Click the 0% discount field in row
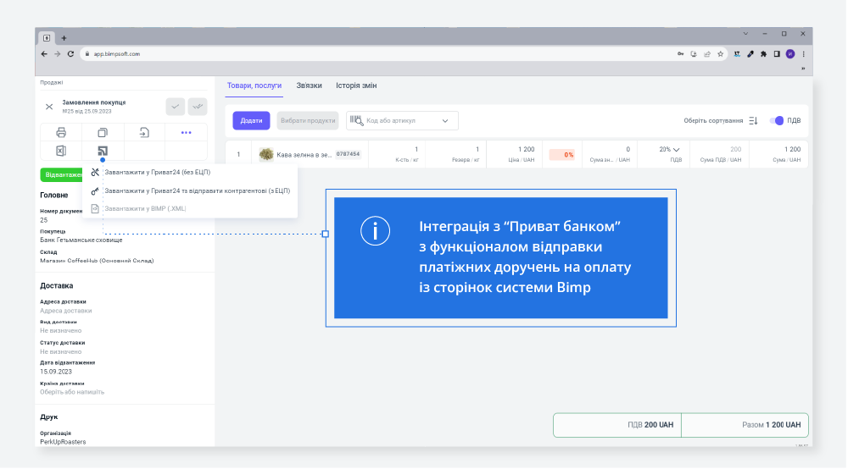 click(561, 155)
